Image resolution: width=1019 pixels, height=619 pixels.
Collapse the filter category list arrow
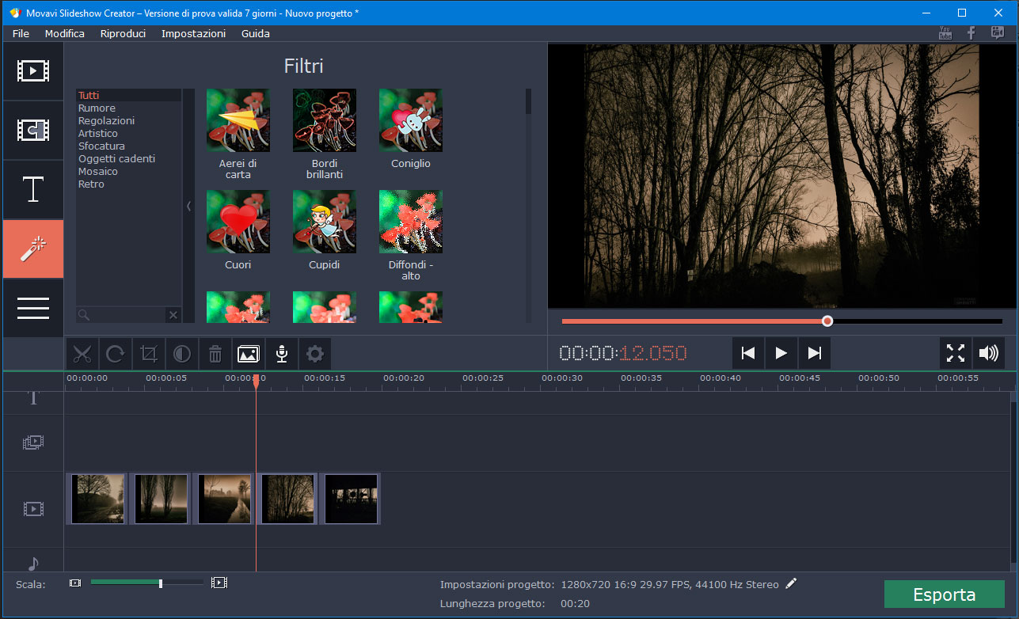click(x=188, y=206)
